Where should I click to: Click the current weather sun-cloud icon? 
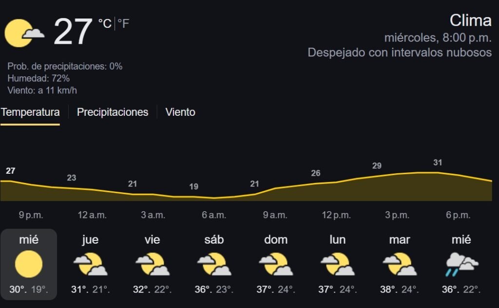[24, 33]
